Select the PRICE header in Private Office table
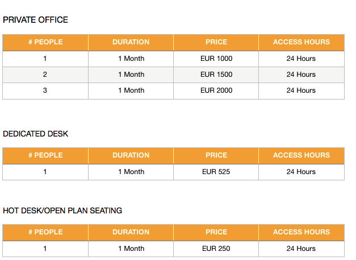Image resolution: width=356 pixels, height=260 pixels. (216, 42)
